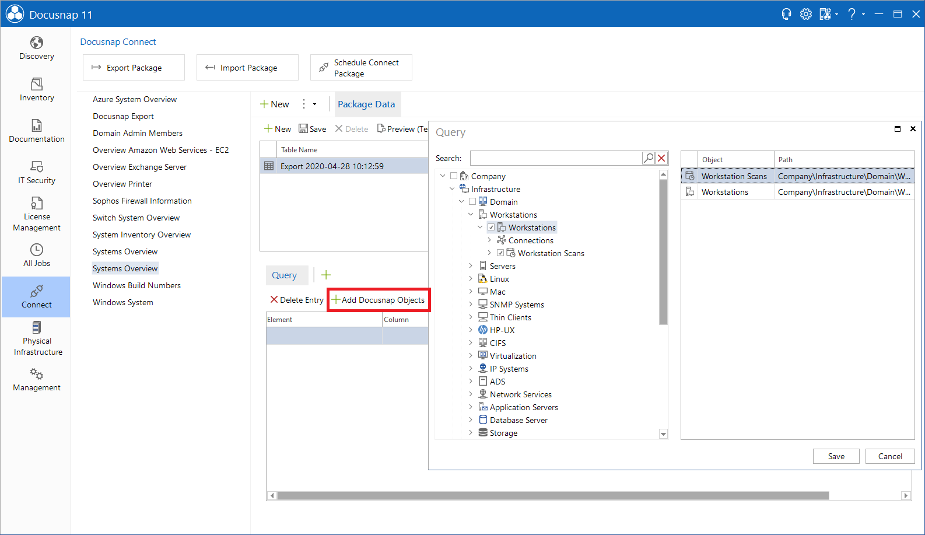This screenshot has width=925, height=535.
Task: Select the HP-UX node
Action: pyautogui.click(x=502, y=330)
